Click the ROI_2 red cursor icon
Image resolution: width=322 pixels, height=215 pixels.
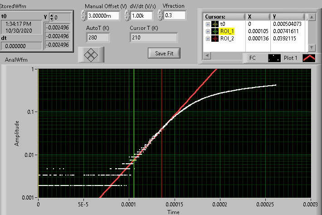(x=215, y=39)
